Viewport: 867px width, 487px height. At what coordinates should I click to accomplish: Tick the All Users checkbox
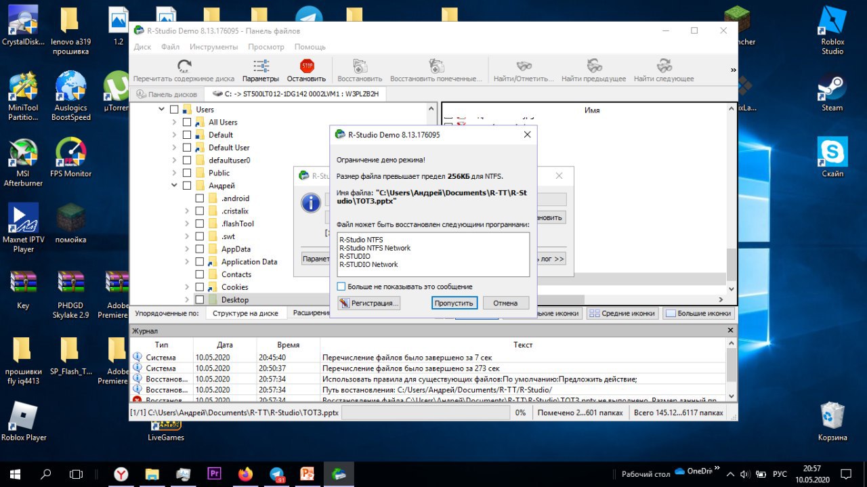[x=187, y=122]
